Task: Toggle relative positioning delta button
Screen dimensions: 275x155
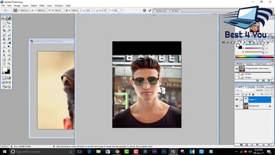Action: tap(32, 10)
